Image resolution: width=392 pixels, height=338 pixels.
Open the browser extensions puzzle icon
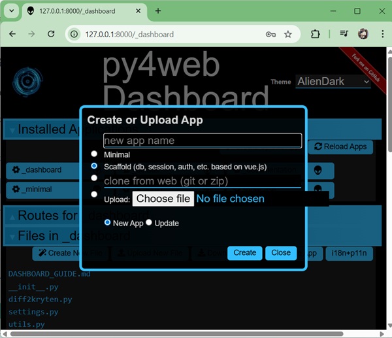pyautogui.click(x=316, y=34)
